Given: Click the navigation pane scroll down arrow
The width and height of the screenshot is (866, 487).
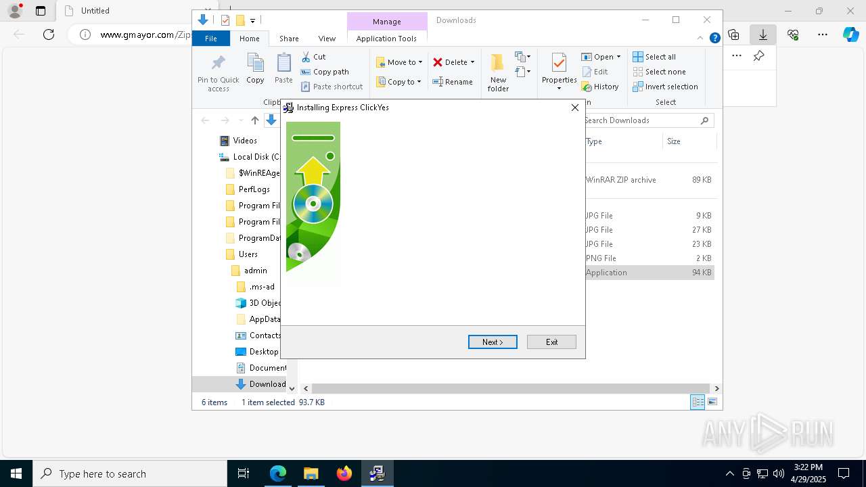Looking at the screenshot, I should click(292, 388).
